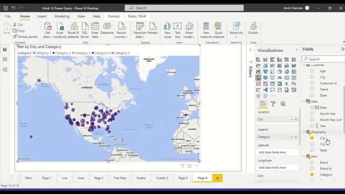Image resolution: width=345 pixels, height=194 pixels.
Task: Select the R script visual
Action: click(x=286, y=84)
